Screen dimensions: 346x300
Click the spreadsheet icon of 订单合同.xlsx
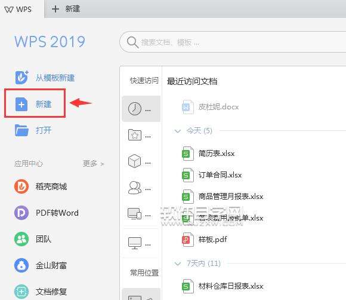coord(188,175)
